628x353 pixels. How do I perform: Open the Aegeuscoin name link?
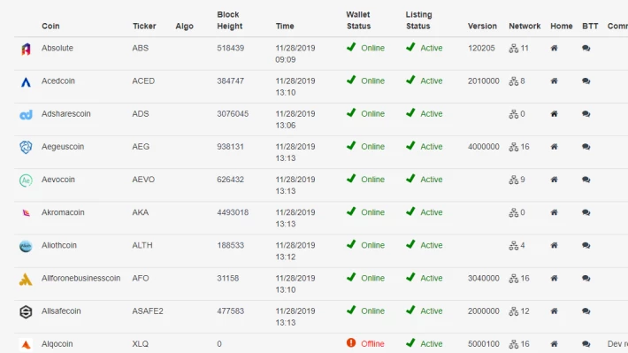click(x=63, y=147)
